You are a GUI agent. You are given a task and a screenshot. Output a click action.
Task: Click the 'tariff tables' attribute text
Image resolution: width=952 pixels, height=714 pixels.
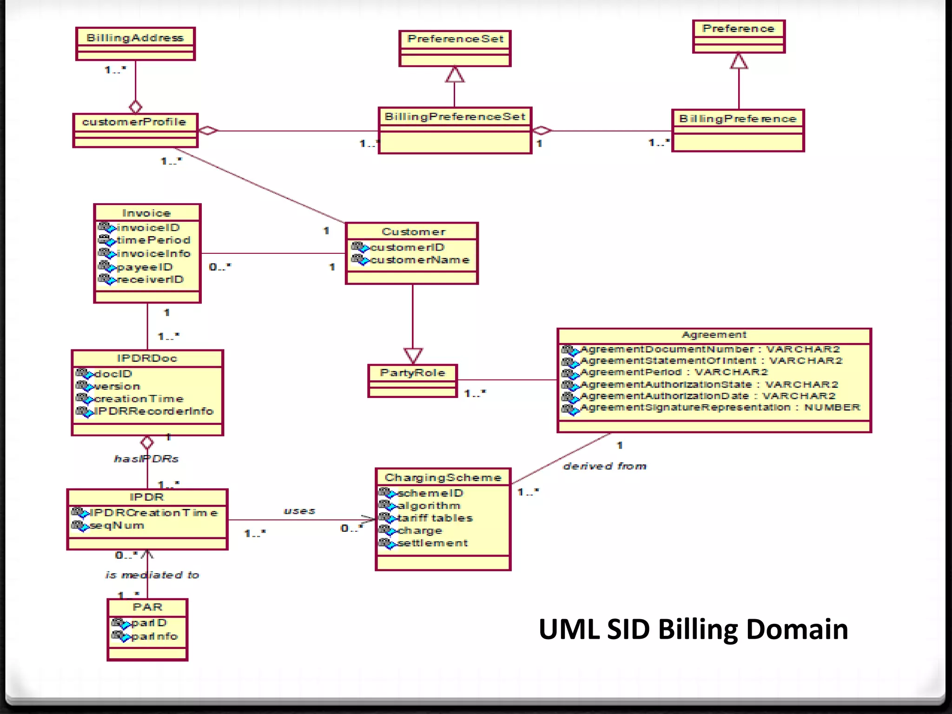pos(435,518)
